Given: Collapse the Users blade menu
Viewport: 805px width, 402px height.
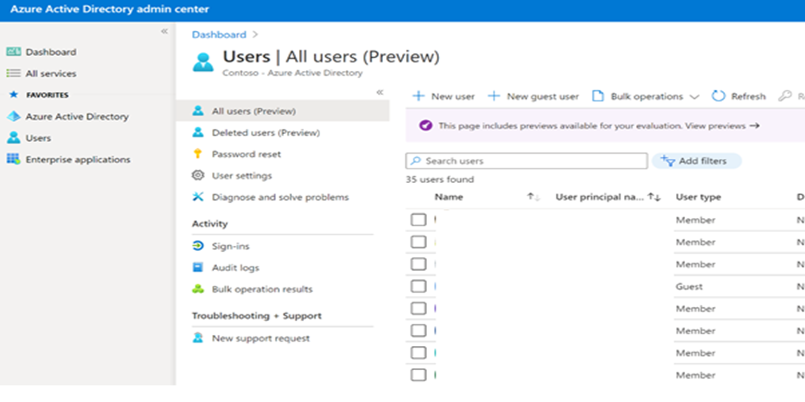Looking at the screenshot, I should pos(380,92).
